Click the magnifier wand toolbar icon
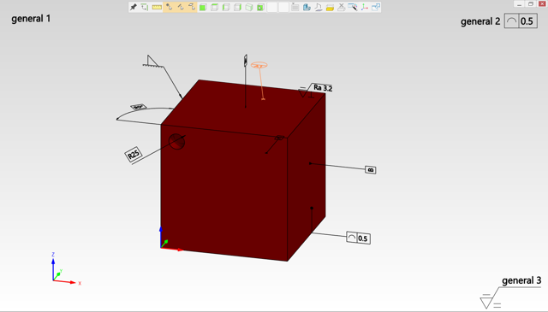This screenshot has width=548, height=312. click(x=353, y=7)
